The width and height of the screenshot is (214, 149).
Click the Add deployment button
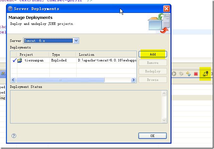(x=153, y=54)
